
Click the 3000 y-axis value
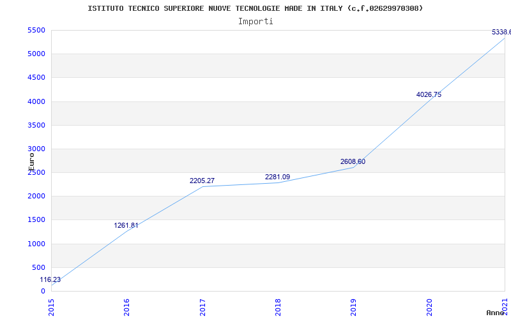pos(36,149)
